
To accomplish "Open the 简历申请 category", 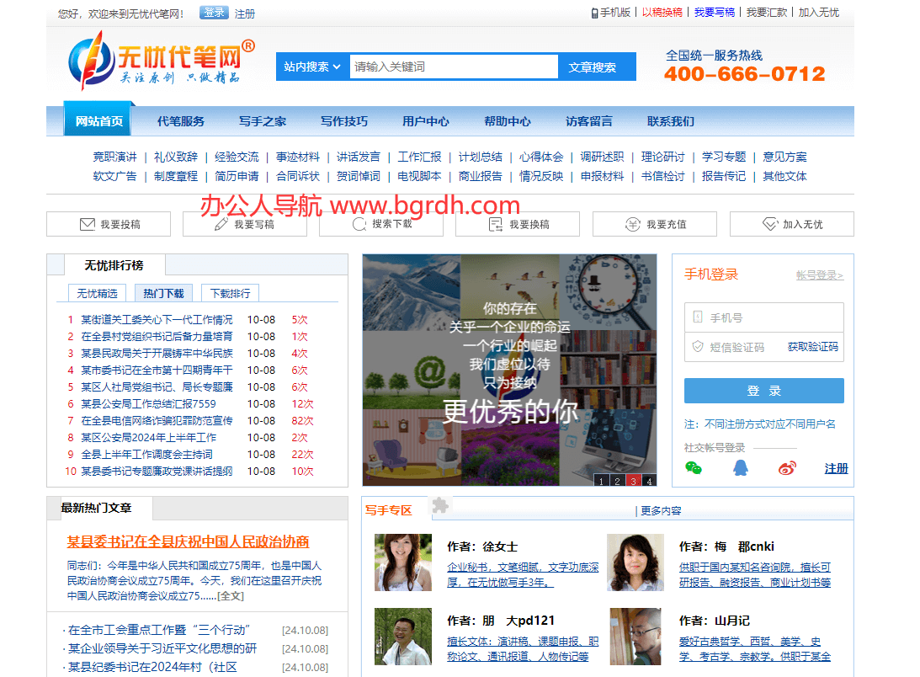I will pos(237,176).
